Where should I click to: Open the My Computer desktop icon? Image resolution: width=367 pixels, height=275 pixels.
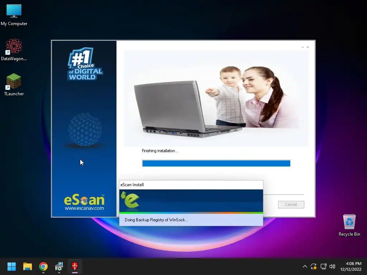pyautogui.click(x=14, y=15)
